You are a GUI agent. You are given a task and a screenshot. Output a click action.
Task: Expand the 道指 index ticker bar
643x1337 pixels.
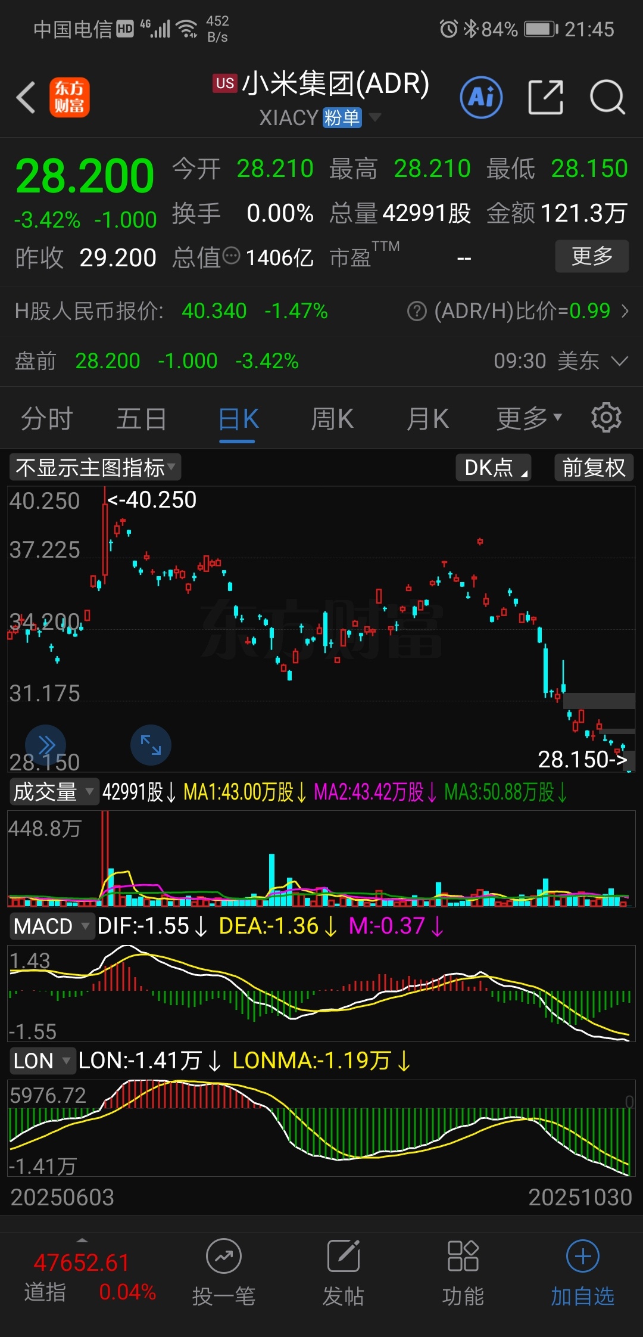[x=82, y=1240]
